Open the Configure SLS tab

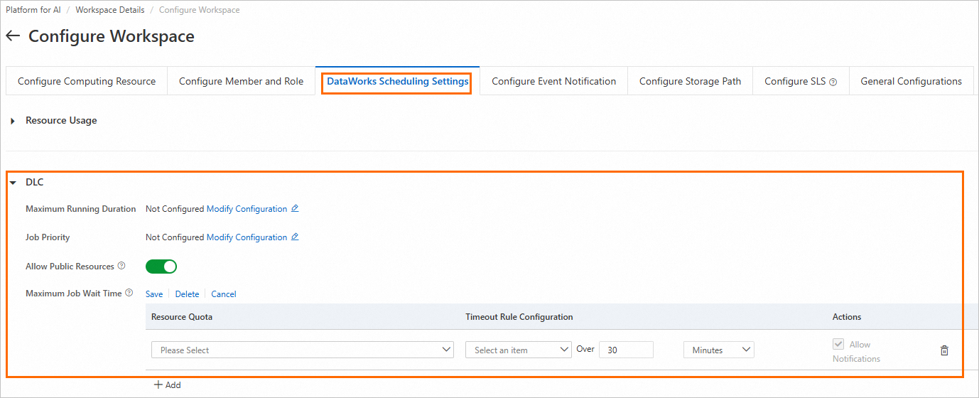click(x=801, y=81)
